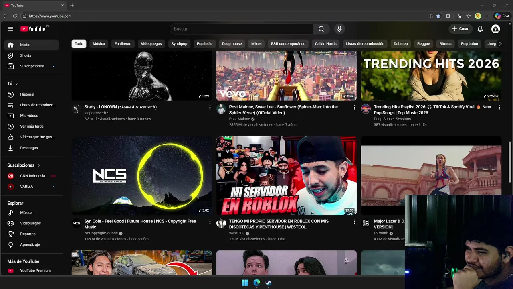Open Listas de reproducción in sidebar
The width and height of the screenshot is (513, 289).
point(31,105)
